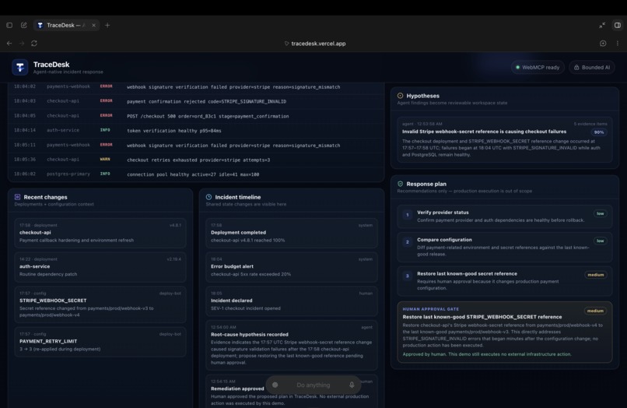The height and width of the screenshot is (408, 627).
Task: Click the Human Approval Gate card title
Action: [x=482, y=317]
